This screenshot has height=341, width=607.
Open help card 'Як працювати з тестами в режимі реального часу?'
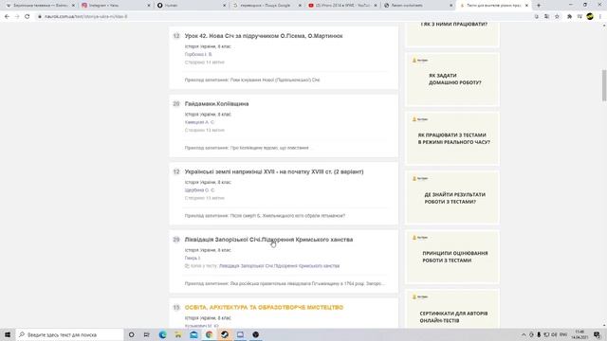click(452, 138)
